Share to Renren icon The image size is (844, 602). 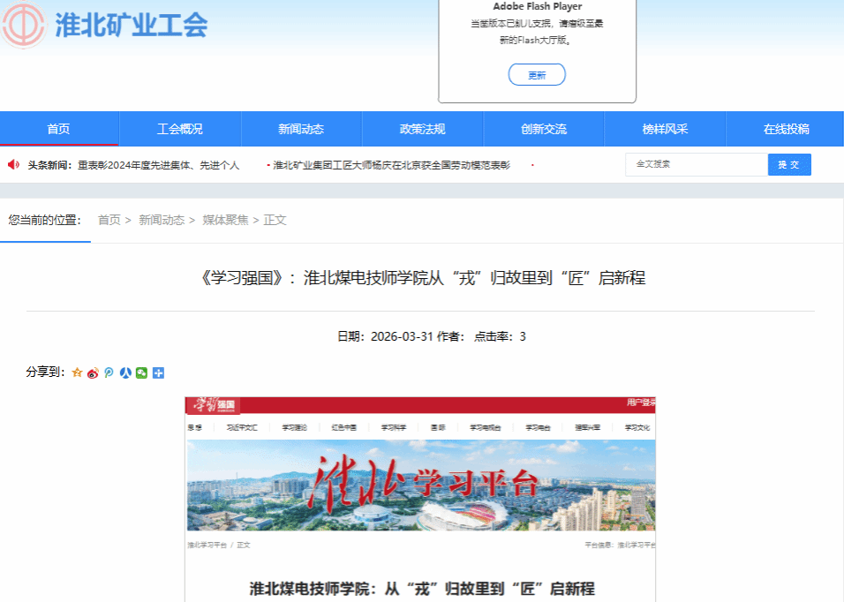pos(125,373)
